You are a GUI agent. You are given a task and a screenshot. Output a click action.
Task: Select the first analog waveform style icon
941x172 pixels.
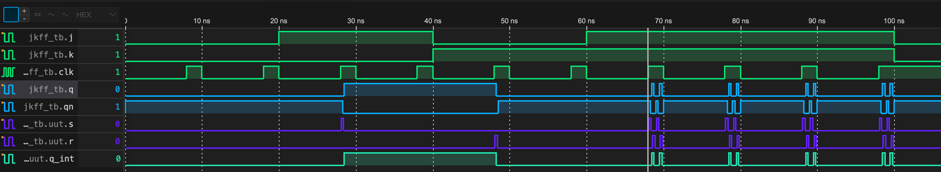coord(51,15)
